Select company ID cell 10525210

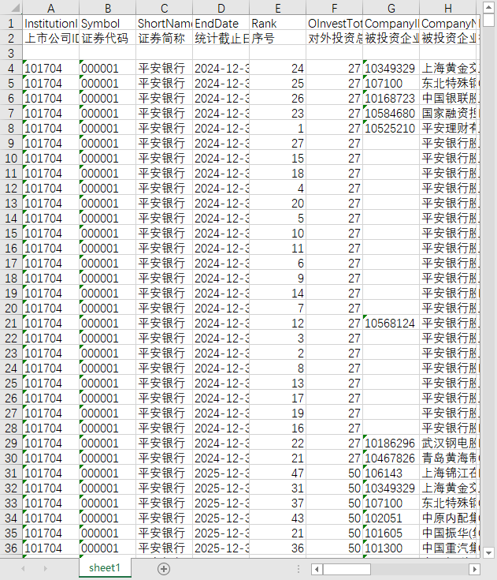coord(391,129)
